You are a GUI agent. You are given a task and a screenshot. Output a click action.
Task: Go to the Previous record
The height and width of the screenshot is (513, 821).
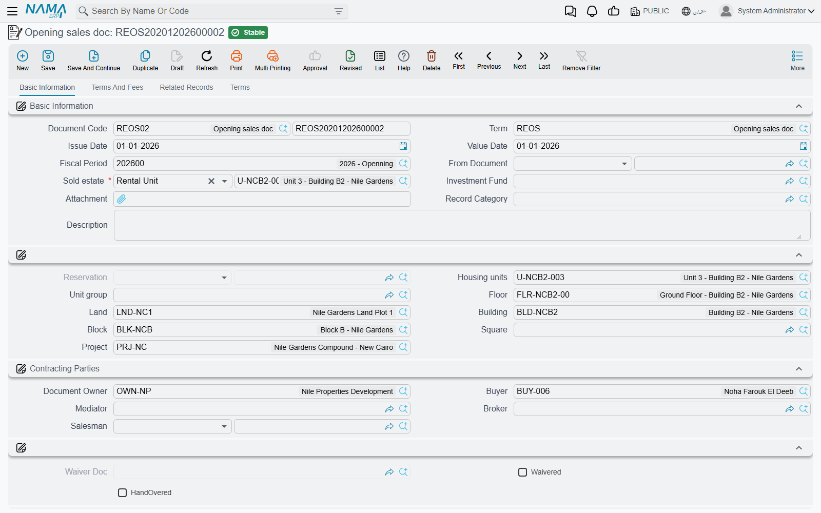(489, 60)
